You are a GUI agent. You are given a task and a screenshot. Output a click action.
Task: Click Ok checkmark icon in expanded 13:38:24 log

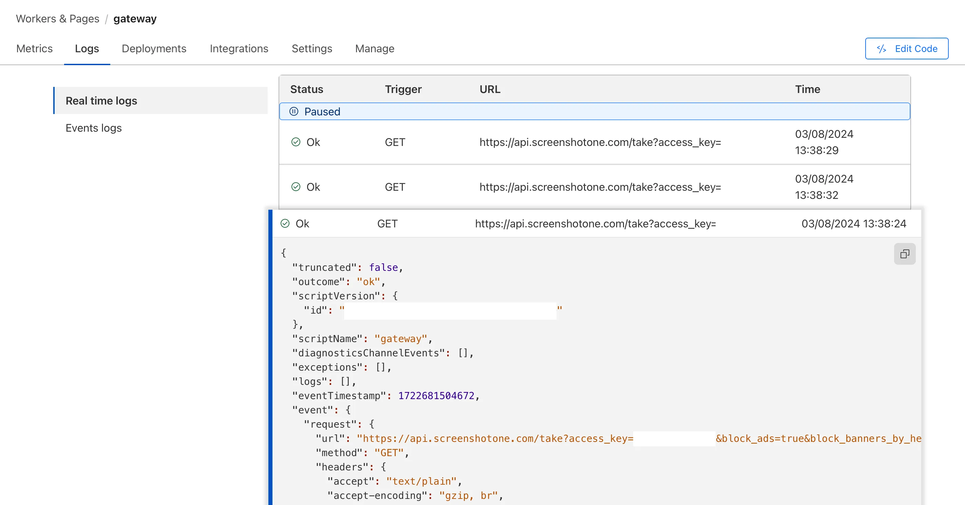pyautogui.click(x=285, y=223)
